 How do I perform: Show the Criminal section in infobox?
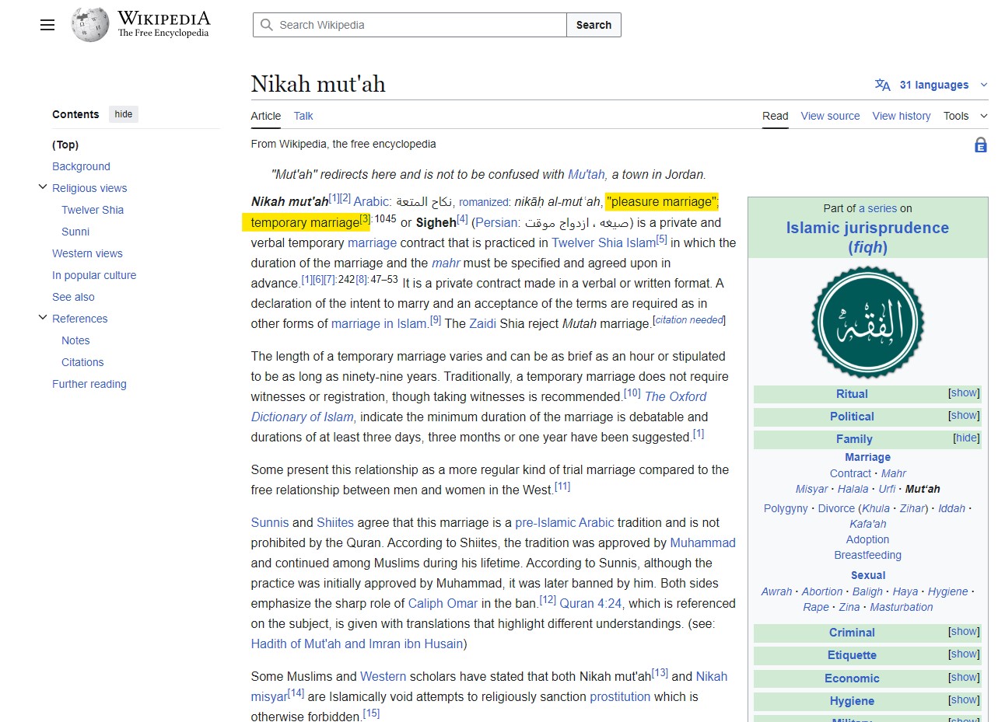point(964,632)
